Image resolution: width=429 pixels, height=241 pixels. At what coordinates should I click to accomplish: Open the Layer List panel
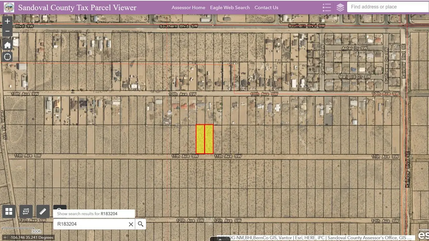pyautogui.click(x=340, y=7)
